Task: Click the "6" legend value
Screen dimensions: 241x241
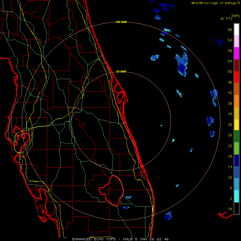Action: [x=231, y=188]
